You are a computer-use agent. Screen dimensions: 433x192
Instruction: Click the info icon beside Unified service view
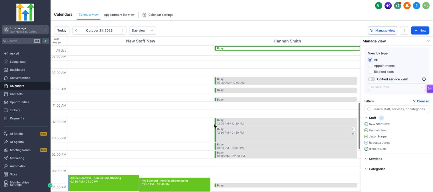pyautogui.click(x=424, y=79)
